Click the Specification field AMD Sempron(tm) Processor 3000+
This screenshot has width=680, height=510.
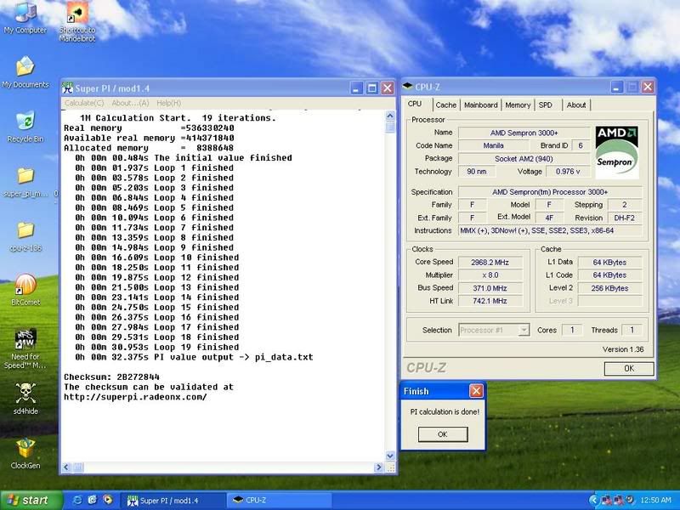tap(550, 192)
